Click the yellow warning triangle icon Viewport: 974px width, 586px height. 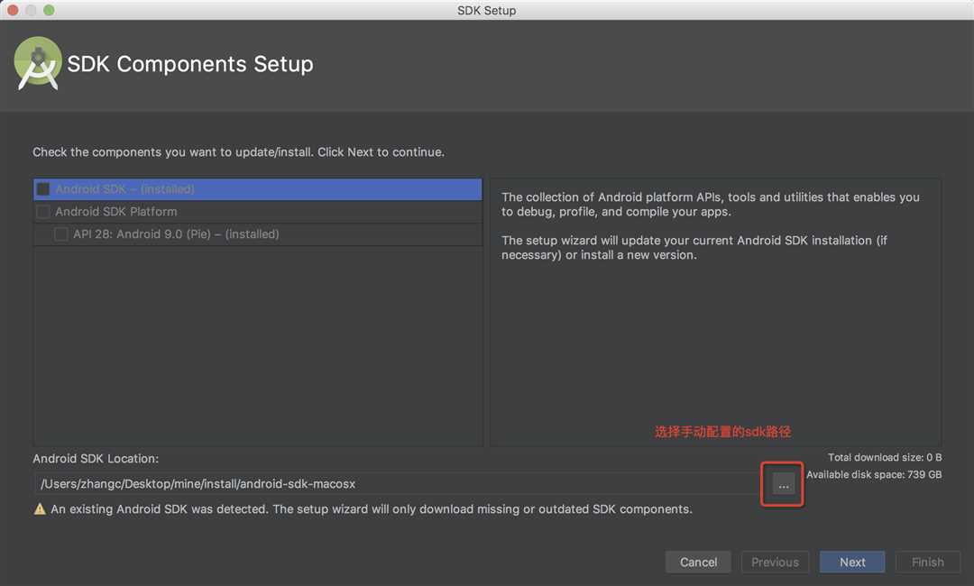pyautogui.click(x=40, y=509)
